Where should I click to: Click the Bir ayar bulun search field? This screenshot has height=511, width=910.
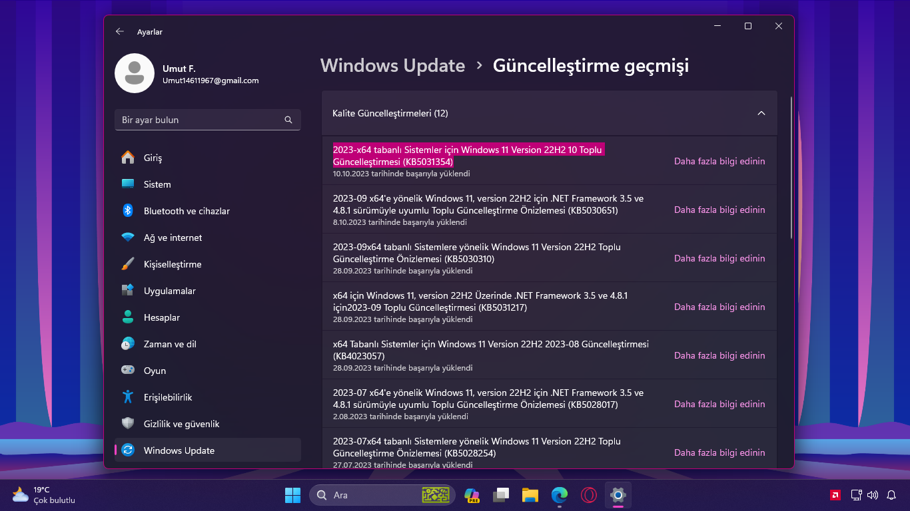208,120
